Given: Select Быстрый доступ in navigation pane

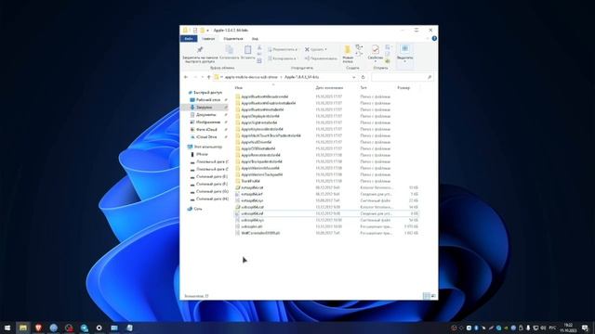Looking at the screenshot, I should point(207,93).
